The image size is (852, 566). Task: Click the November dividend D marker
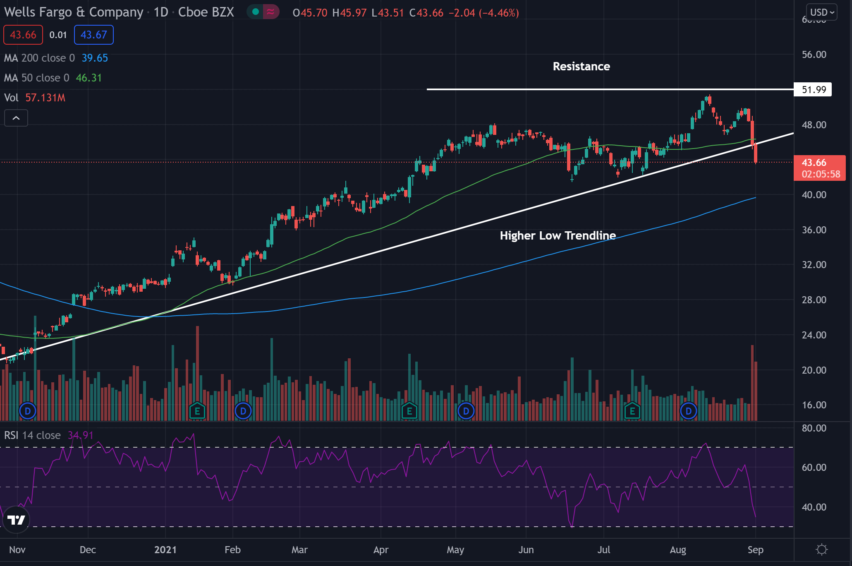[x=28, y=411]
